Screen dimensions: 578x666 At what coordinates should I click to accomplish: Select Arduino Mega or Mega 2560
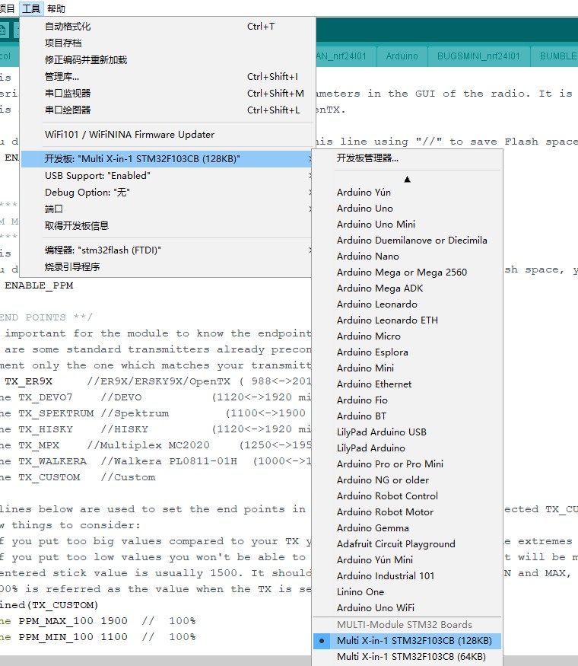click(x=408, y=272)
